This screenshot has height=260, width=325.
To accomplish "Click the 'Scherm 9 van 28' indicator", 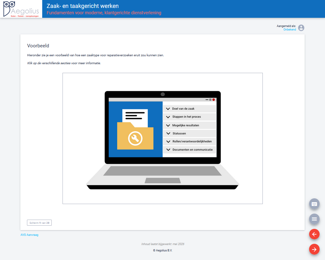I will click(39, 222).
